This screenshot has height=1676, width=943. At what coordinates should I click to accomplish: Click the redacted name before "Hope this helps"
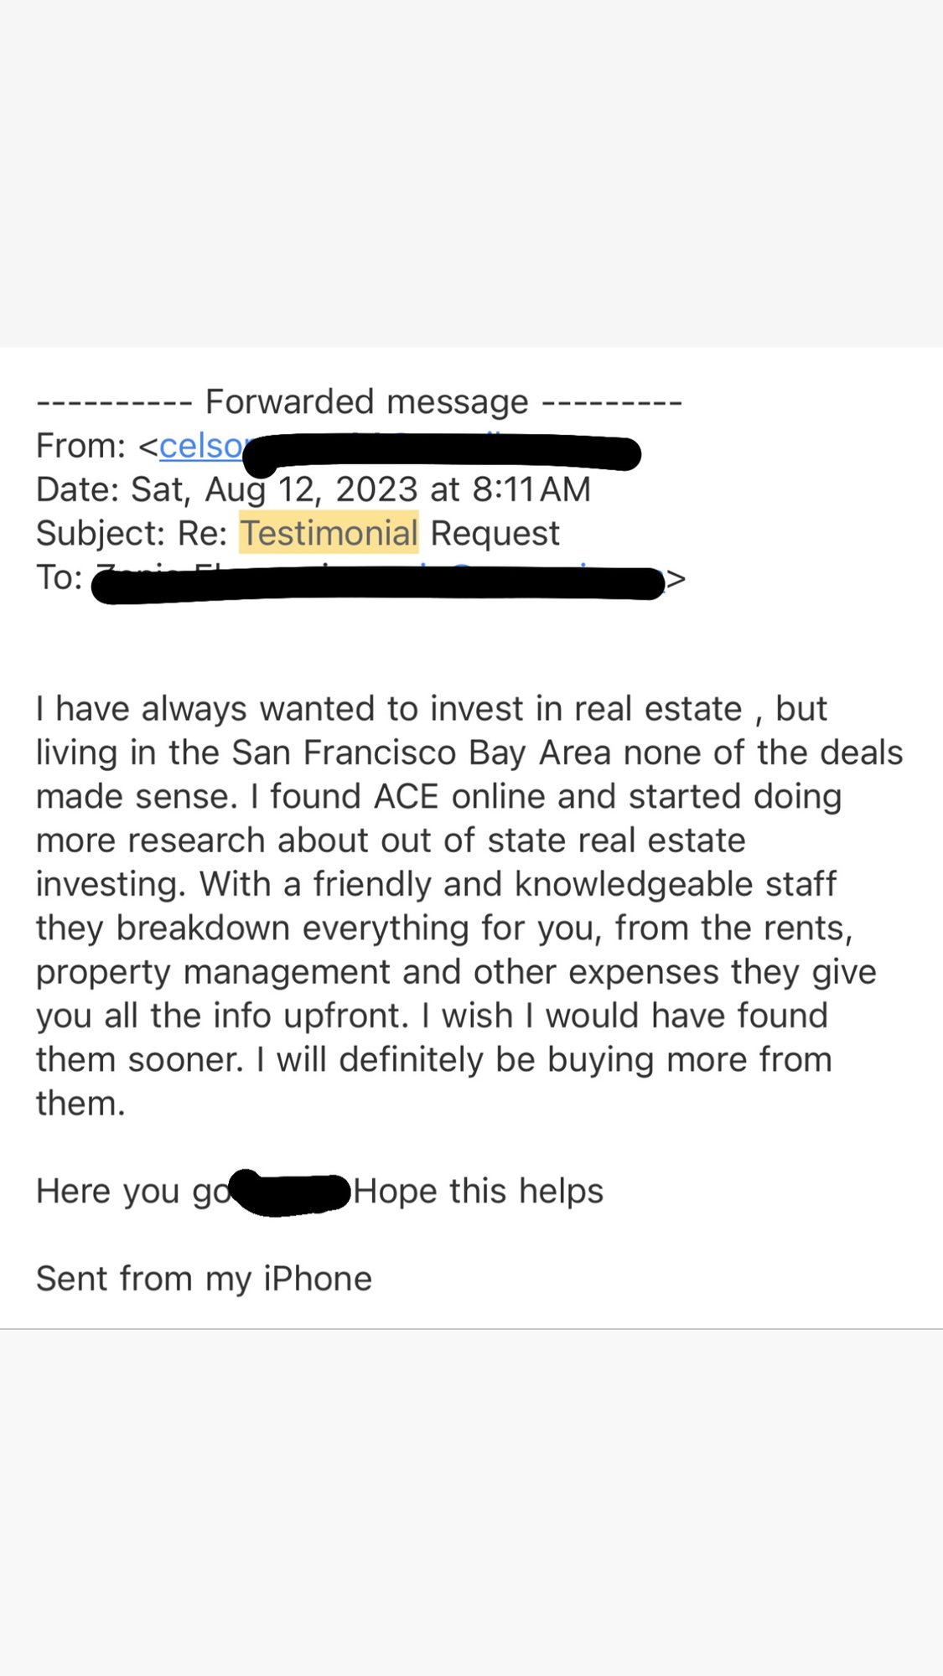point(290,1192)
